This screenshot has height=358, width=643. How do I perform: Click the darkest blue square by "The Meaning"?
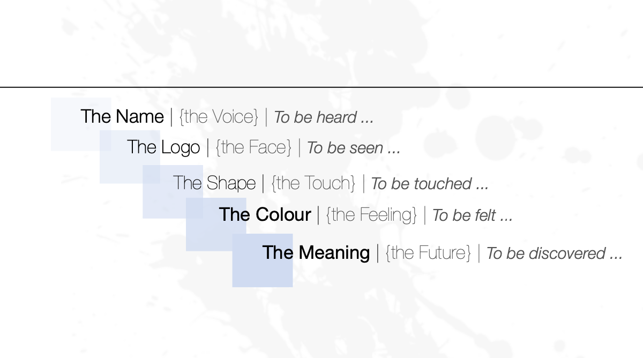click(x=263, y=260)
